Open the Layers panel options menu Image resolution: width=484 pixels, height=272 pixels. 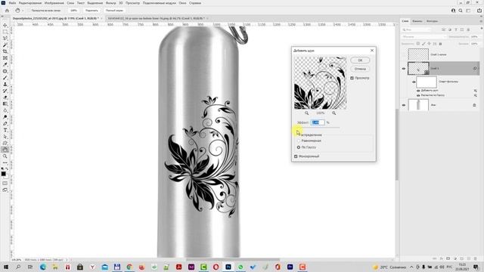point(481,21)
